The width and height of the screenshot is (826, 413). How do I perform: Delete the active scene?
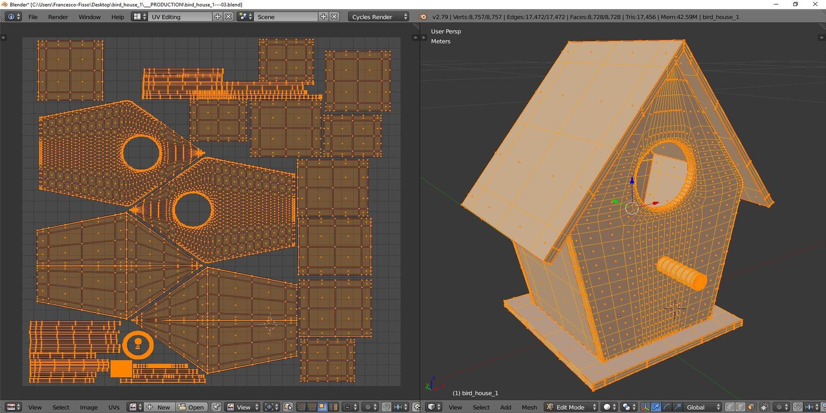(x=334, y=17)
